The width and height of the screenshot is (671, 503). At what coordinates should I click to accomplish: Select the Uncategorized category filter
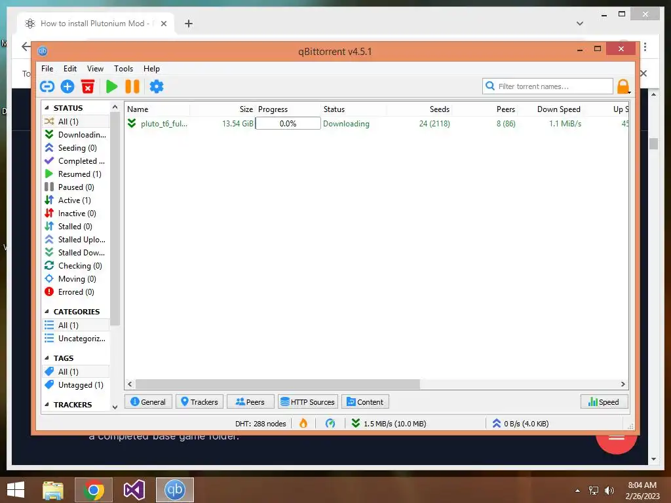pos(76,339)
